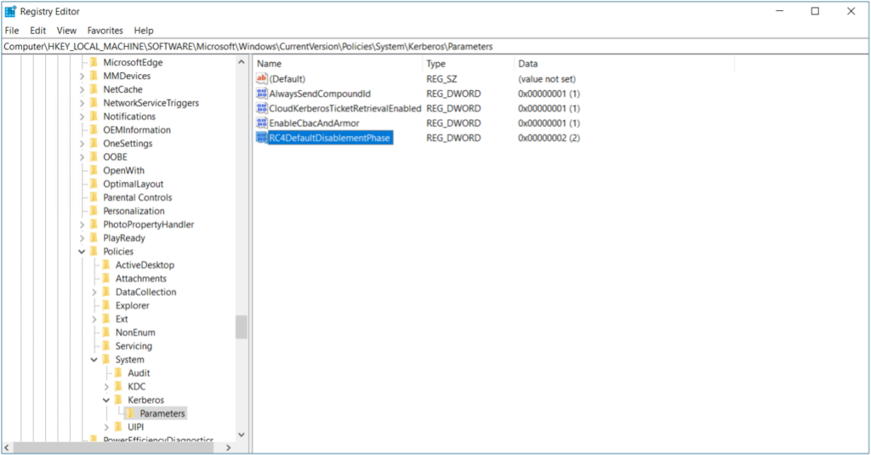Screen dimensions: 871x455
Task: Click the (Default) string value icon
Action: [262, 78]
